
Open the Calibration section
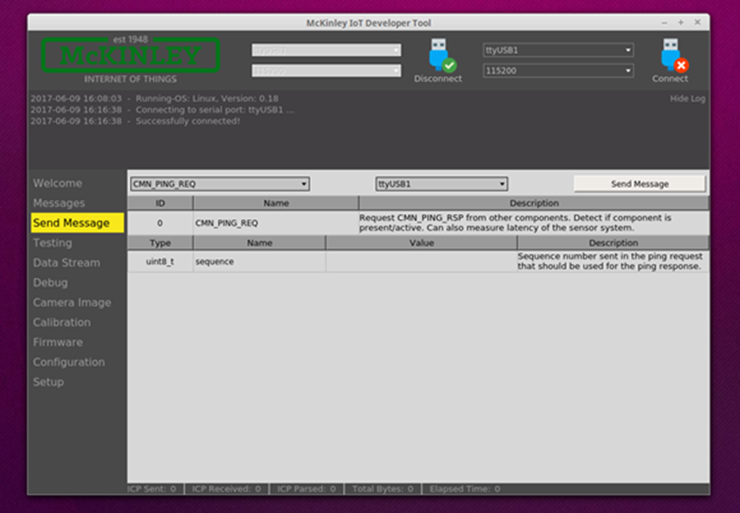coord(62,323)
